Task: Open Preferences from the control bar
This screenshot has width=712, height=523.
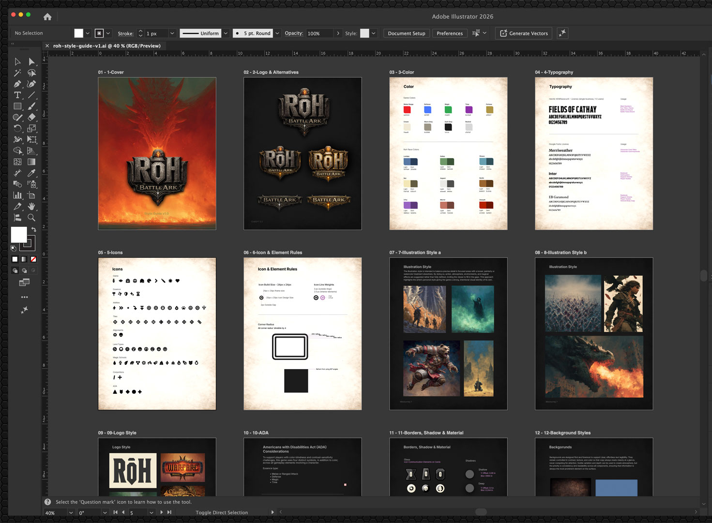Action: (x=450, y=33)
